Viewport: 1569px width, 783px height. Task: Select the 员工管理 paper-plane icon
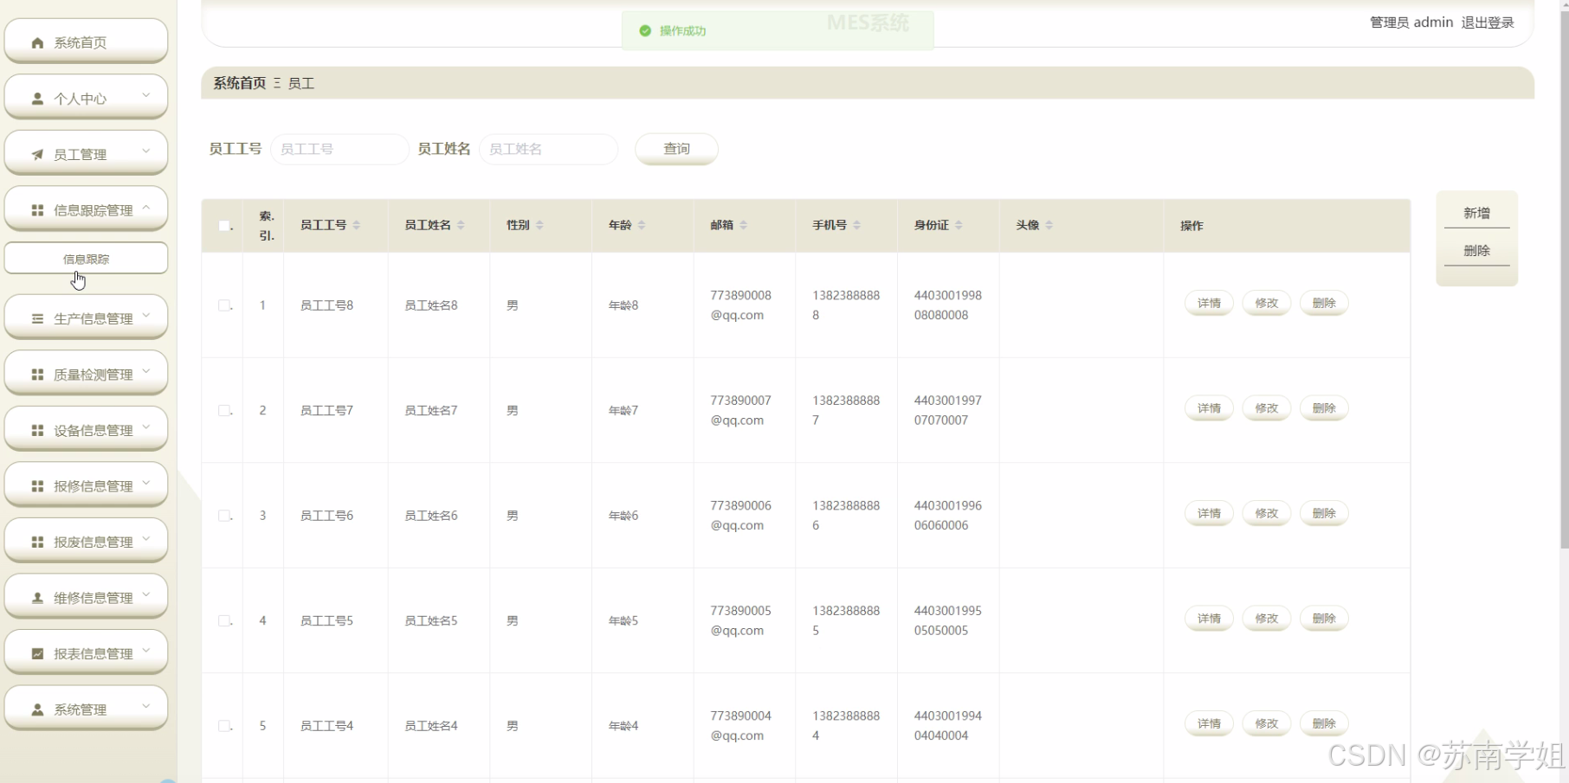point(36,153)
